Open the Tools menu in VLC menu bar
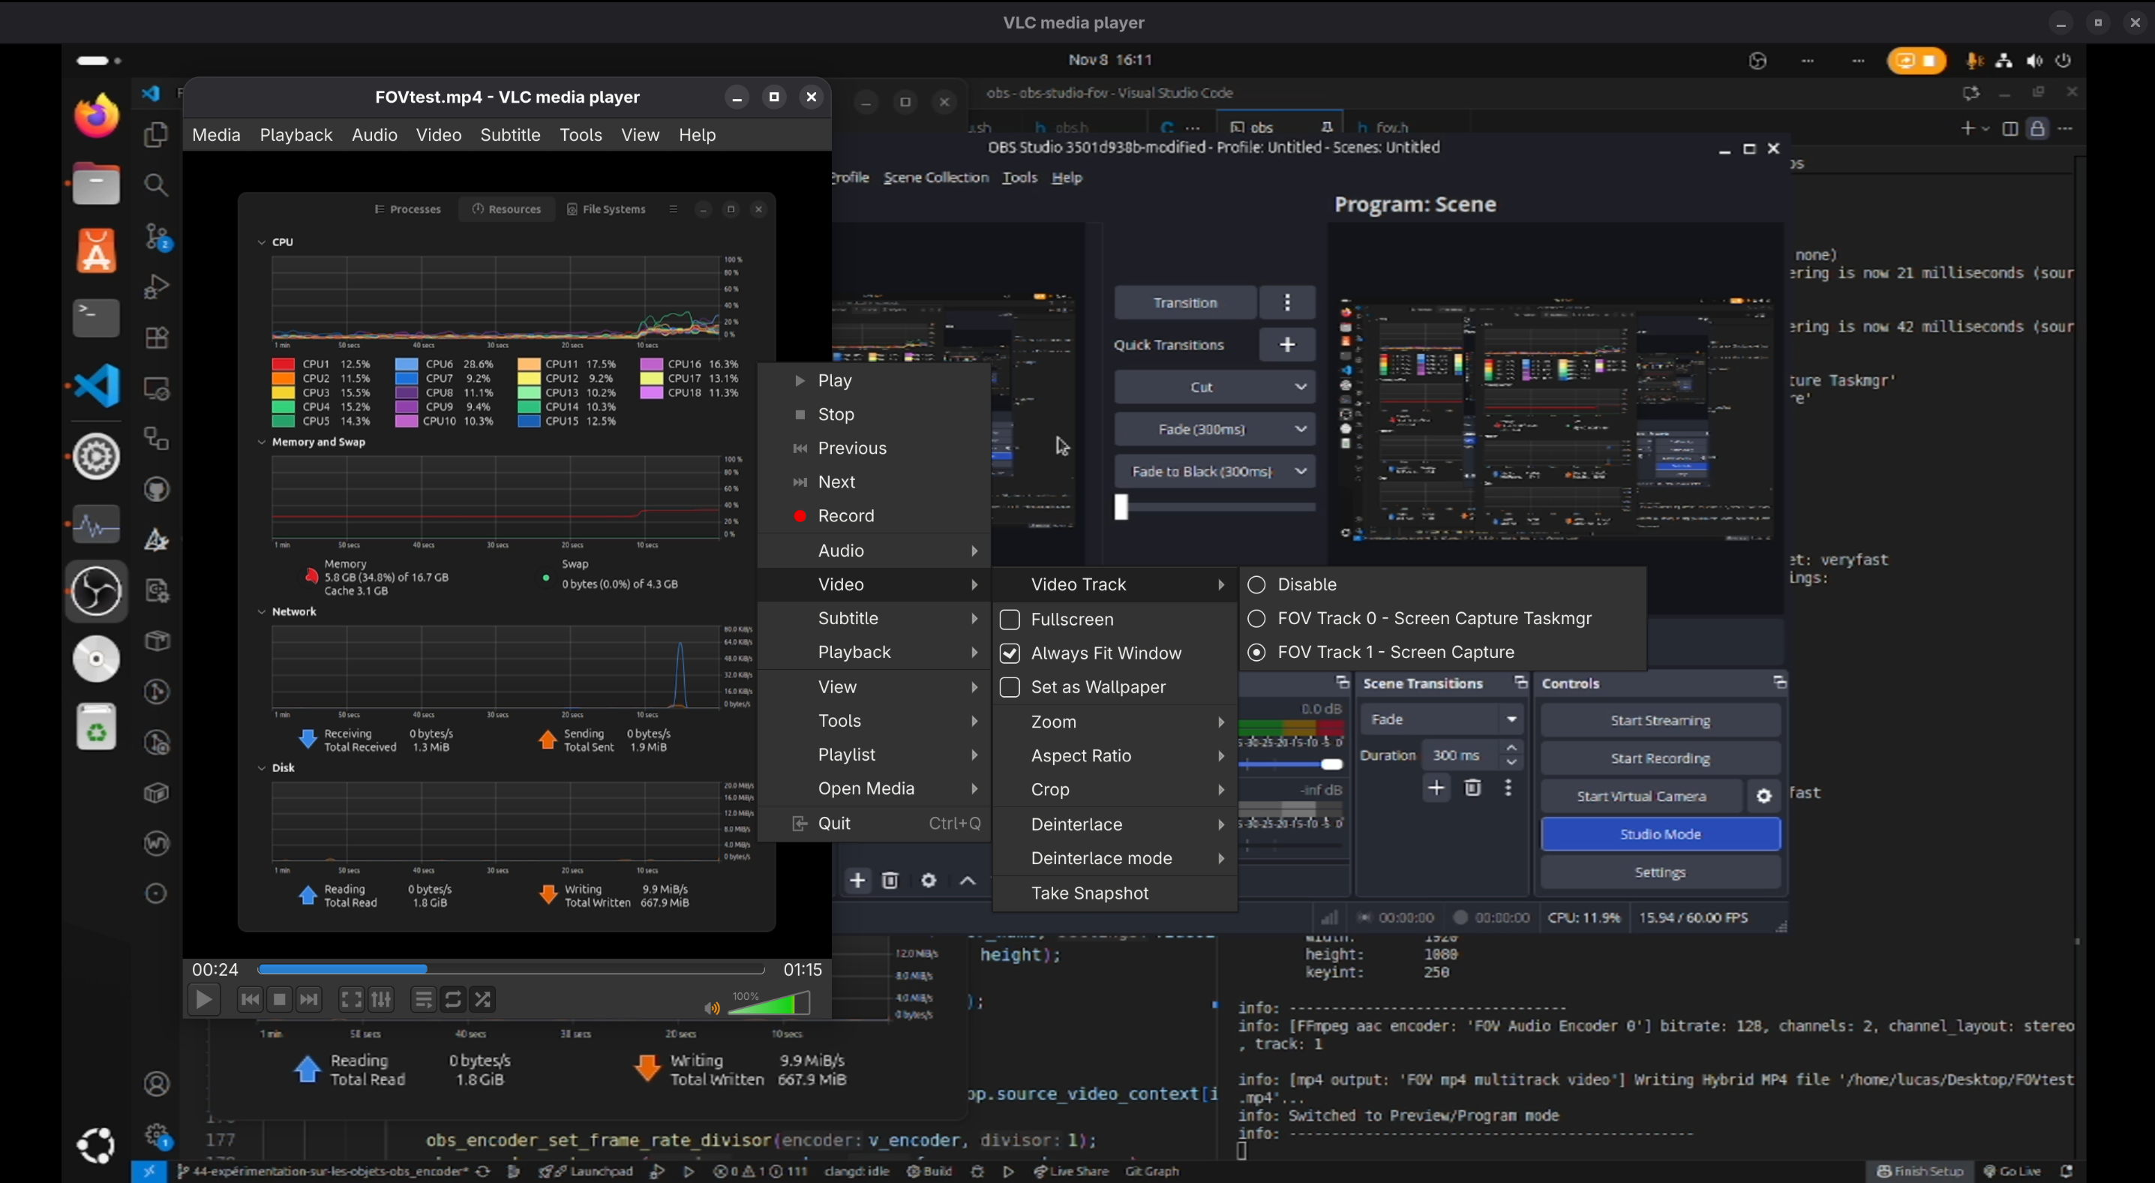The width and height of the screenshot is (2155, 1183). [x=581, y=135]
